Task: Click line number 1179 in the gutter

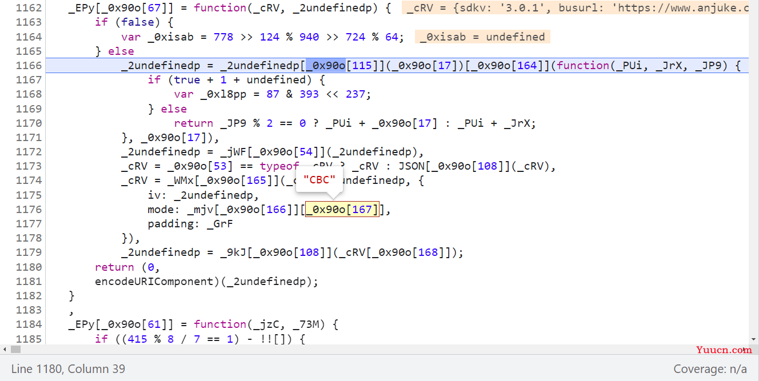Action: point(29,252)
